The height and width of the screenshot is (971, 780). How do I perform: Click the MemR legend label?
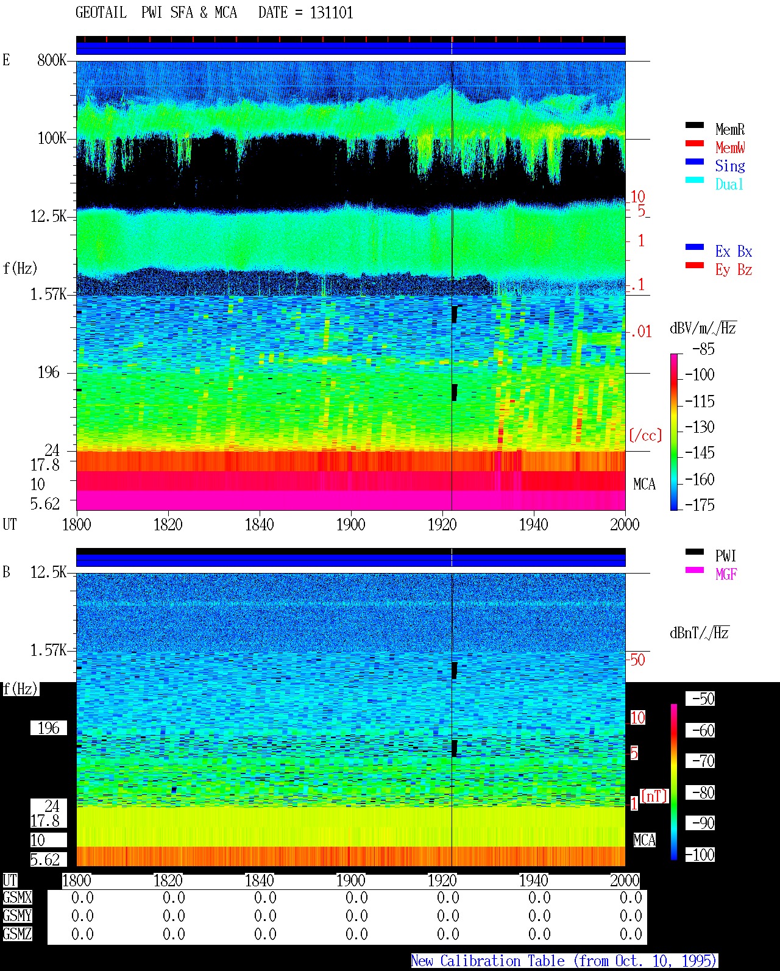(x=730, y=129)
